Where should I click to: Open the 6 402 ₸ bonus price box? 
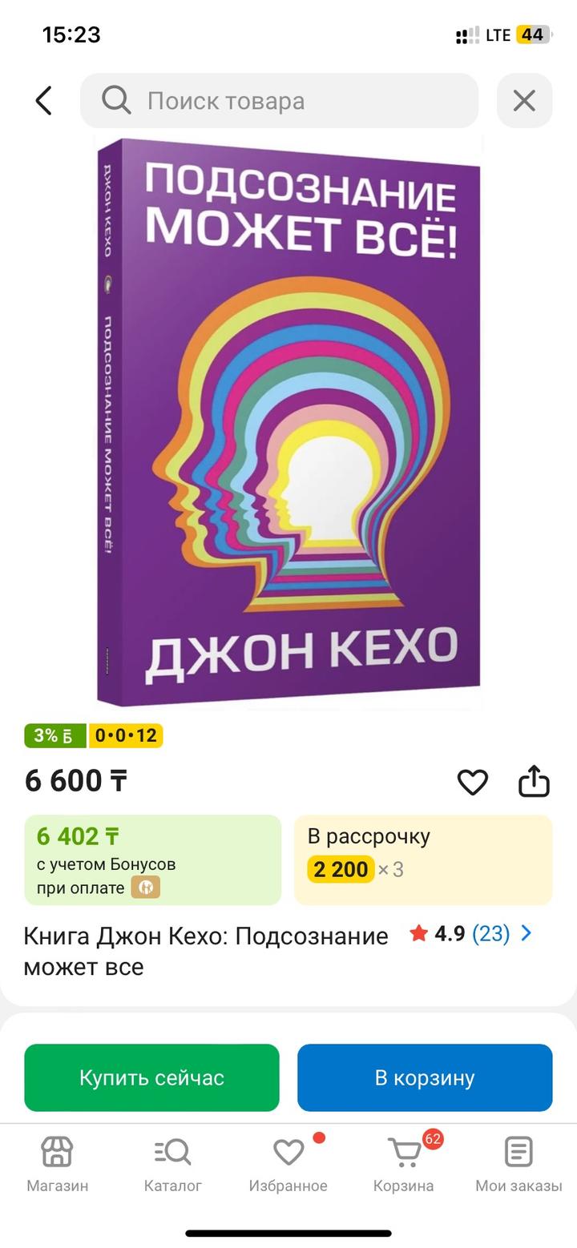click(152, 860)
